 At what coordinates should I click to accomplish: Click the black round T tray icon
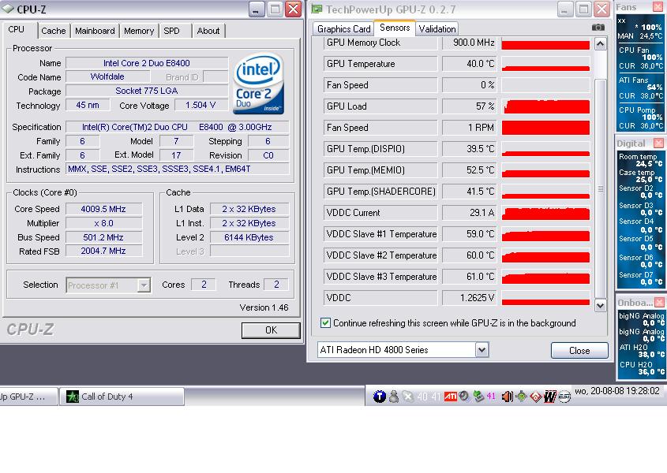pos(380,397)
